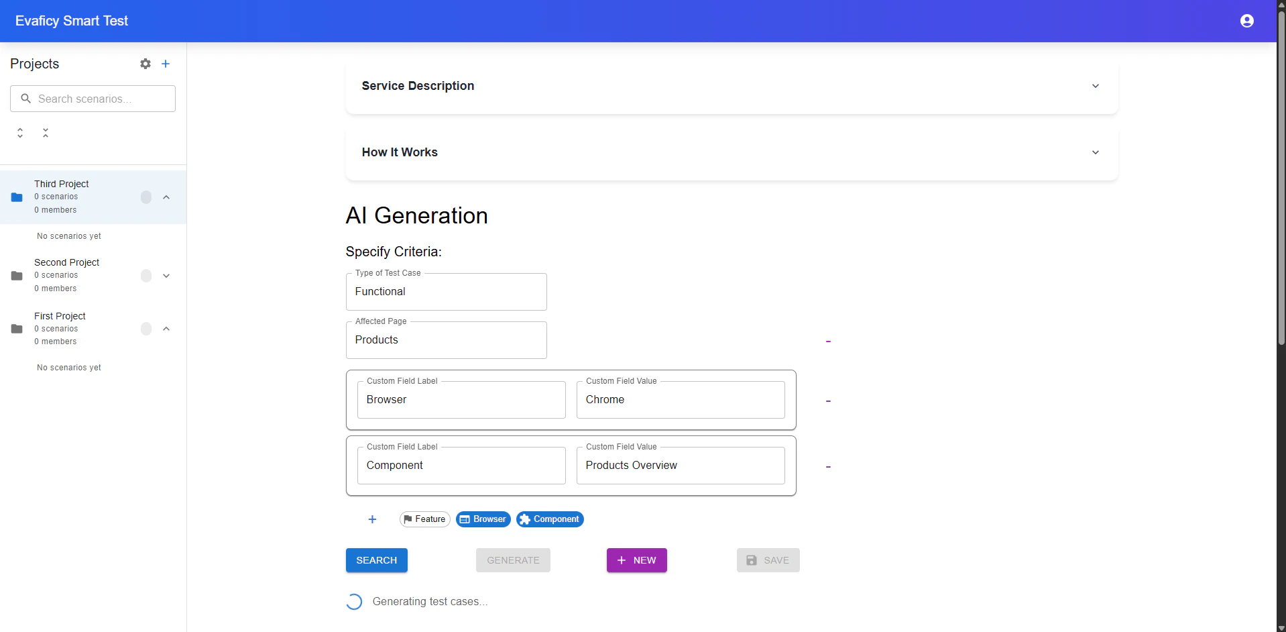Click the Third Project status badge

pyautogui.click(x=146, y=197)
